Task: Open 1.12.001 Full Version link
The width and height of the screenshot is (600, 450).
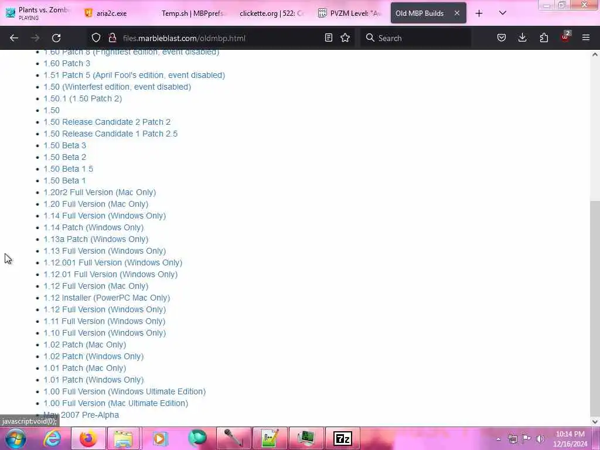Action: pos(112,262)
